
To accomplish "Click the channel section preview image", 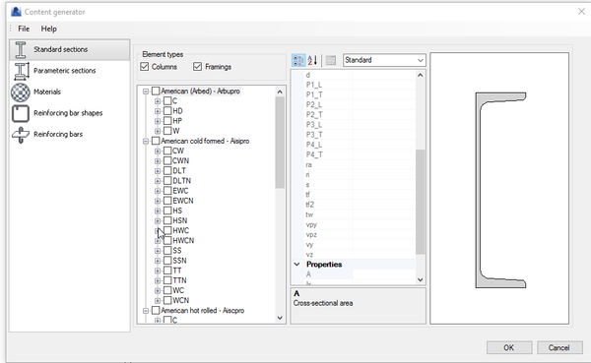I will (x=500, y=190).
